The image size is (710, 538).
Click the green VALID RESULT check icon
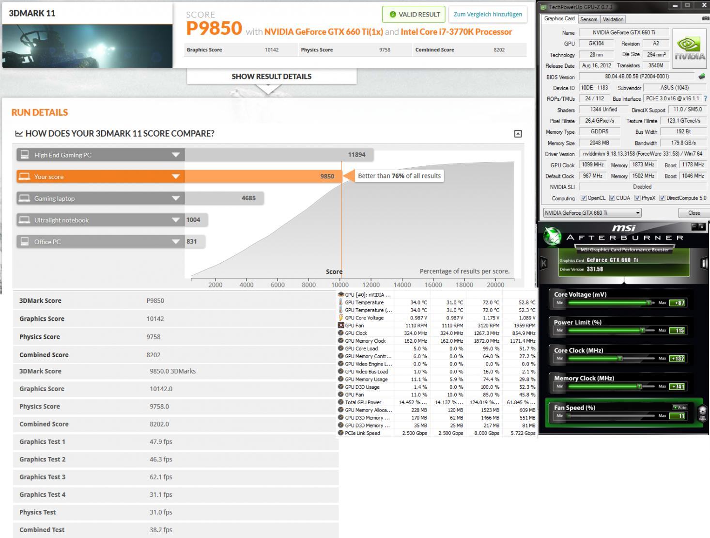pos(393,15)
